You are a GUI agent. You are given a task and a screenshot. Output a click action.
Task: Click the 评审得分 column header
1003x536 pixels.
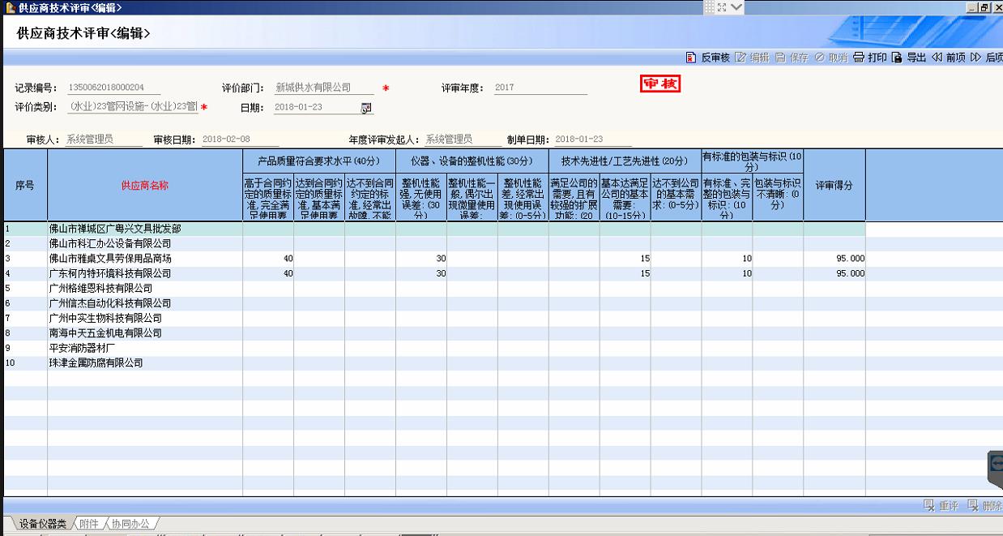tap(834, 186)
